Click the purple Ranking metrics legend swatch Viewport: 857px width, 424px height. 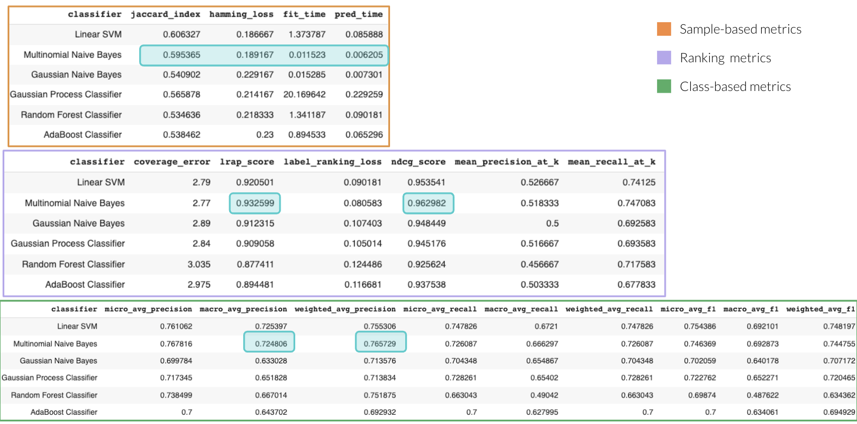[x=664, y=58]
